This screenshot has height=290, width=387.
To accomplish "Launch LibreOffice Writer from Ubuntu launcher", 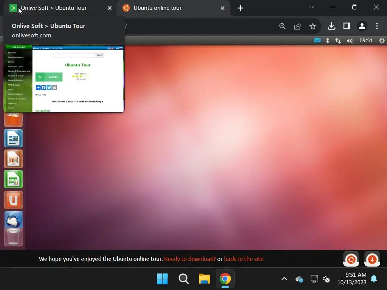I will (x=13, y=138).
